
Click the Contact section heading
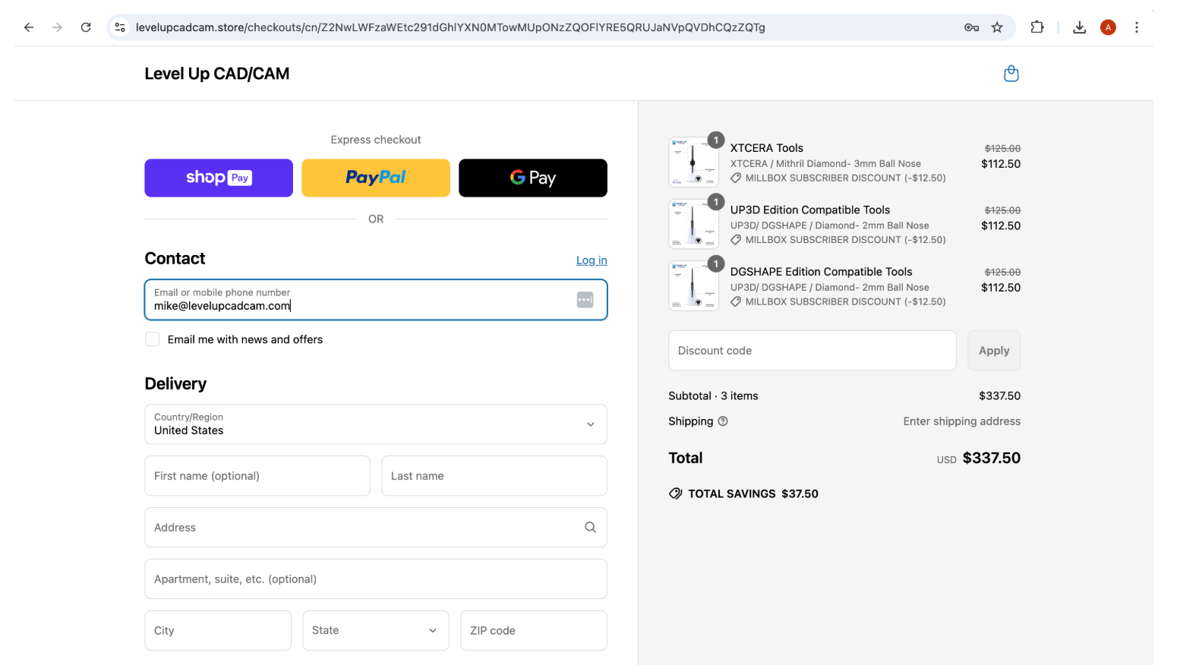(175, 259)
